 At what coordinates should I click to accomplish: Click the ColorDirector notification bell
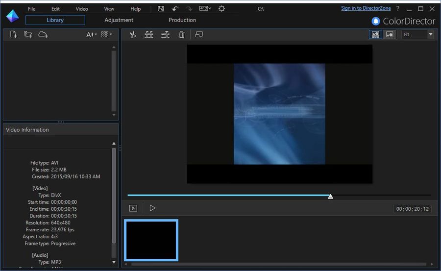pyautogui.click(x=376, y=21)
